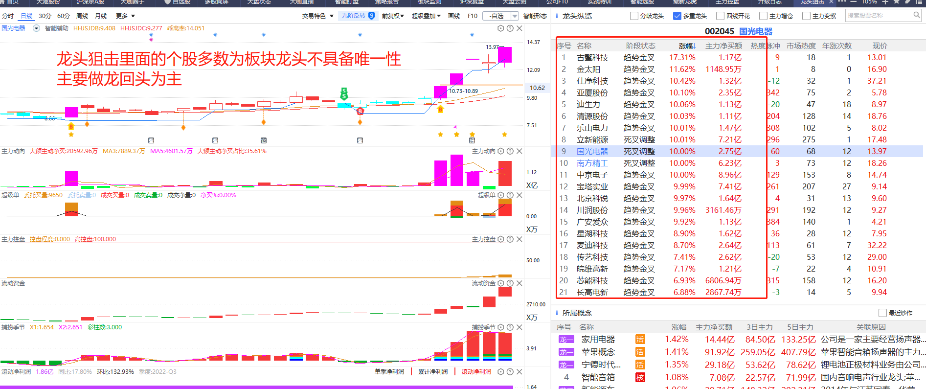The width and height of the screenshot is (926, 389).
Task: Open help icon of 超级单 panel
Action: [510, 195]
